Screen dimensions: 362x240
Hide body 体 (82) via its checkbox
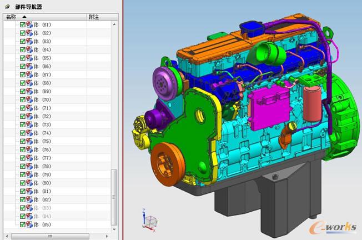[x=23, y=200]
